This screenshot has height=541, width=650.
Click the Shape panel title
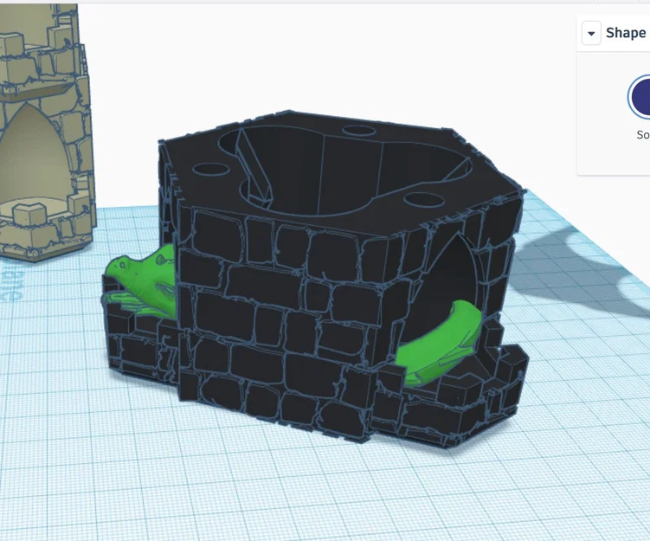(x=627, y=33)
